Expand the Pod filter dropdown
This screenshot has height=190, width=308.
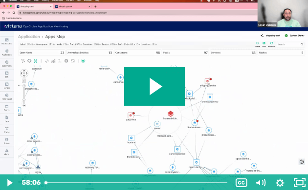[x=76, y=44]
